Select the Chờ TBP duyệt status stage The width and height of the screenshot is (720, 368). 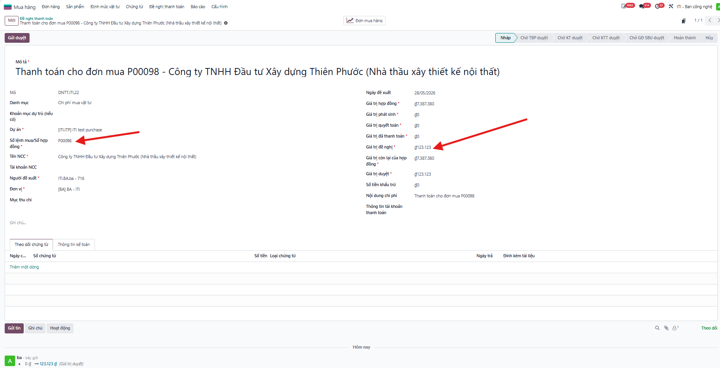(534, 38)
